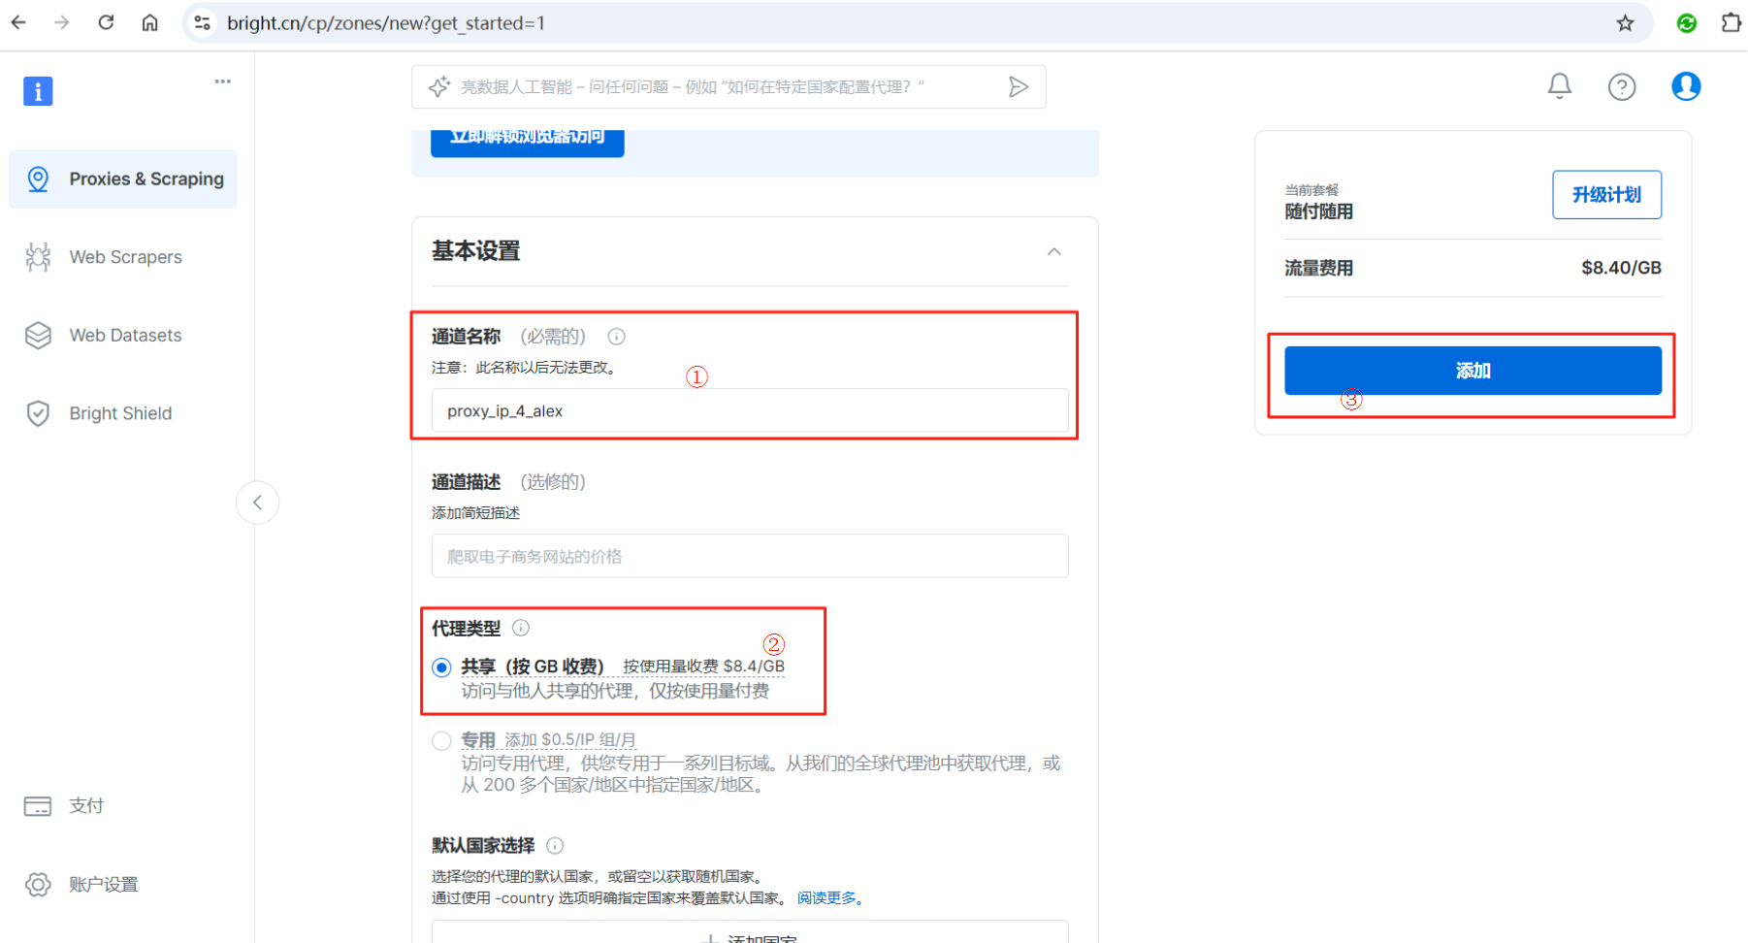Viewport: 1748px width, 943px height.
Task: Click the 添加 button
Action: pos(1473,371)
